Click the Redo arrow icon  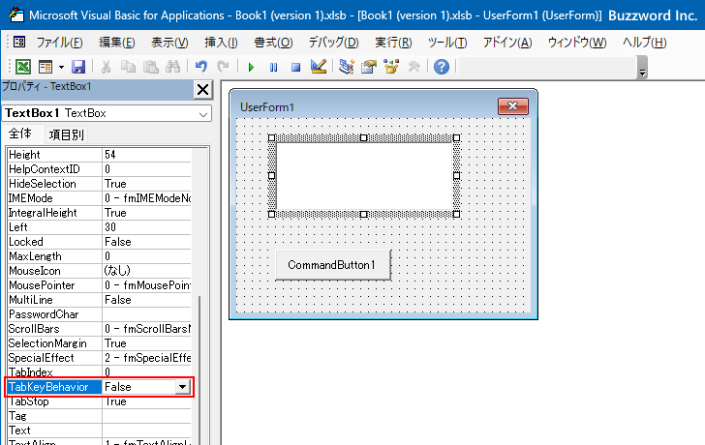tap(223, 67)
